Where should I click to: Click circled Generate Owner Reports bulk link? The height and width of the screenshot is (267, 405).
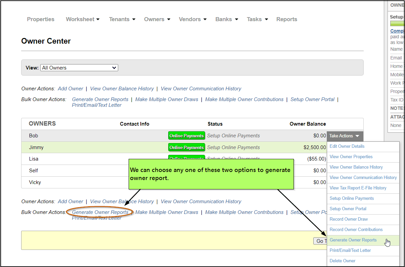pos(100,212)
